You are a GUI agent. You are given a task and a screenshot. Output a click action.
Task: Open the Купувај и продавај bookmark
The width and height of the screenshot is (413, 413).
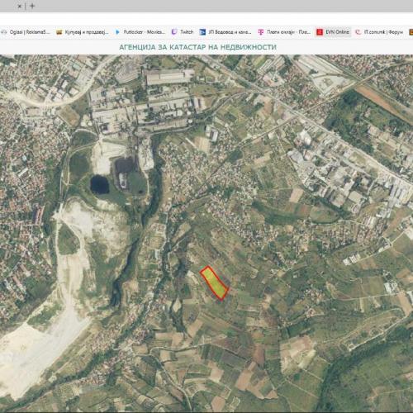pyautogui.click(x=83, y=32)
